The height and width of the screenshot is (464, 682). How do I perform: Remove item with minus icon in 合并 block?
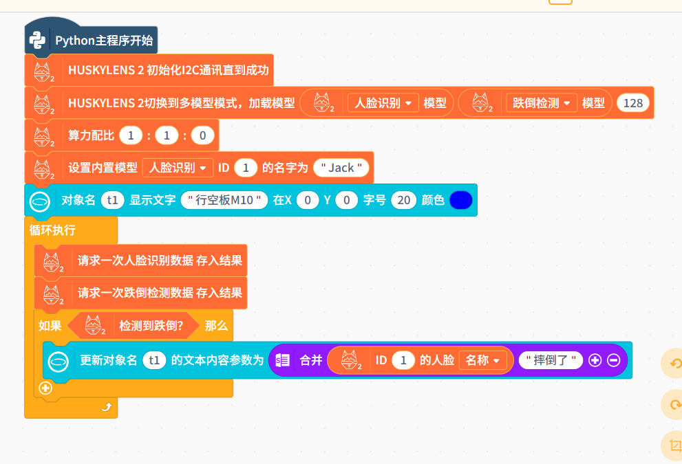coord(613,360)
